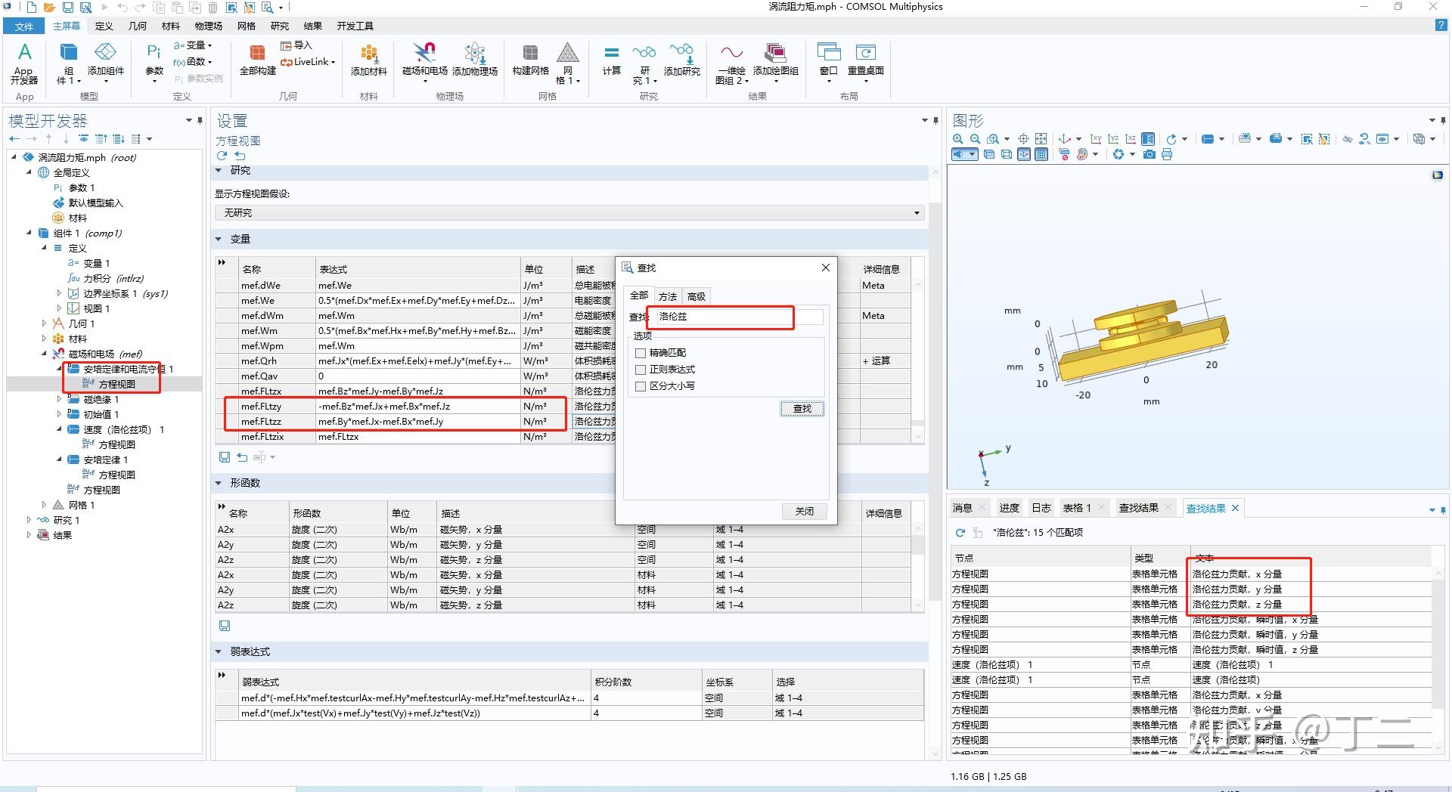Open the 显示方程视图假设 dropdown showing 无研究

[x=569, y=213]
